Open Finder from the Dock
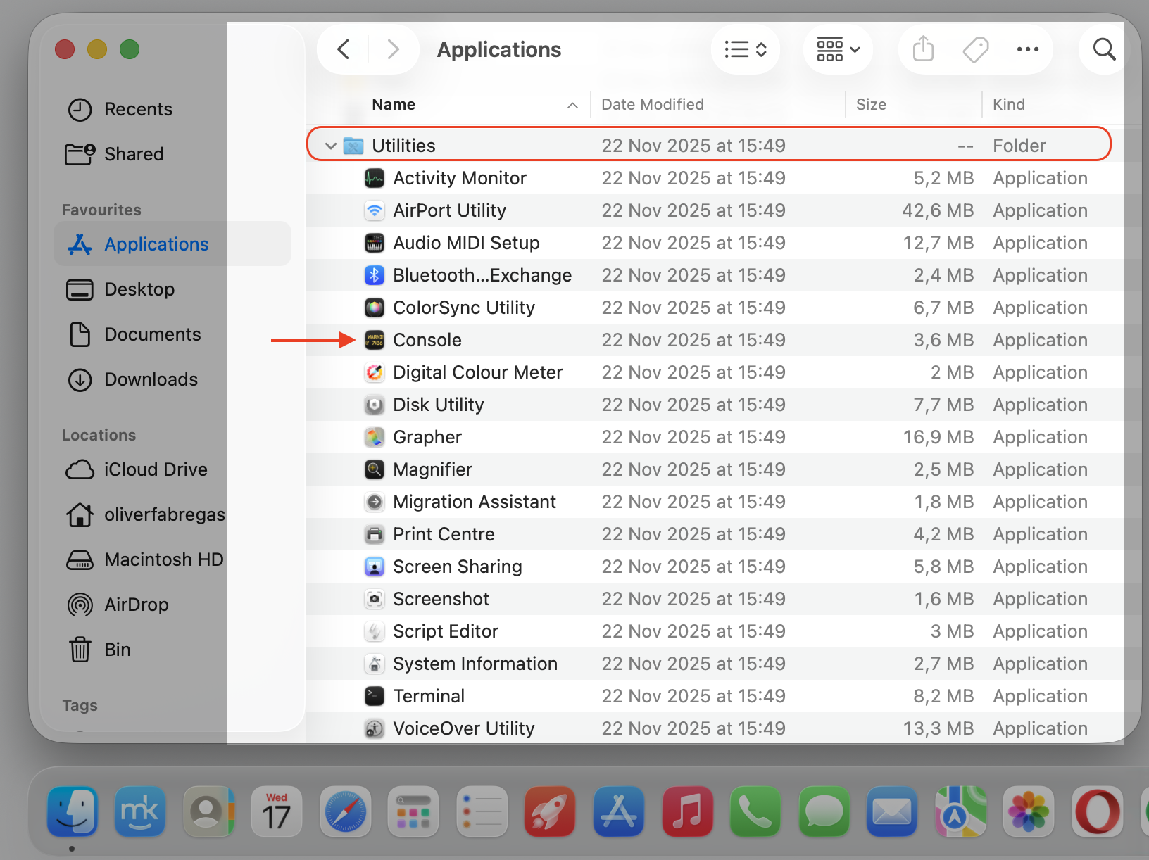 coord(73,811)
